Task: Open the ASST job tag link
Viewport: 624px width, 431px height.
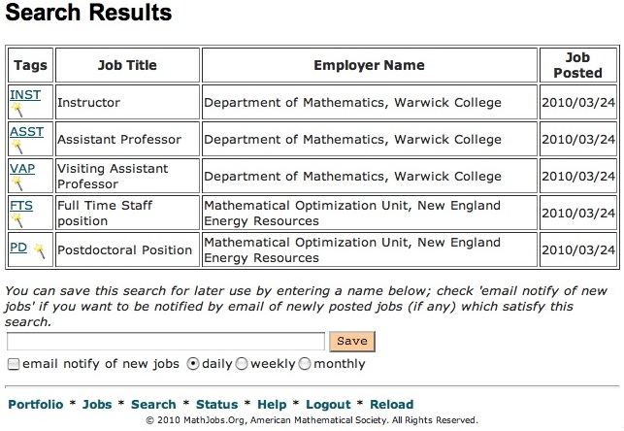Action: 26,132
